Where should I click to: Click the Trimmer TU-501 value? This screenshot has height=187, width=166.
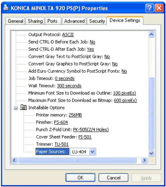tap(62, 144)
